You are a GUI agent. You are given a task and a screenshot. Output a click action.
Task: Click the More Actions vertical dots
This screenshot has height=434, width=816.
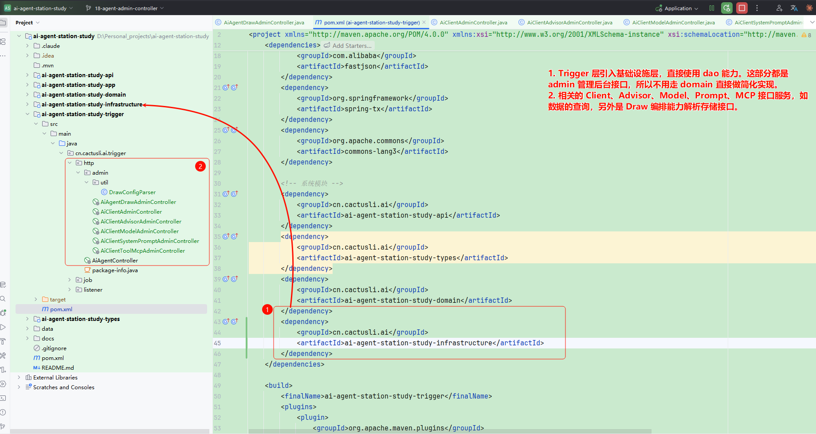pos(757,8)
